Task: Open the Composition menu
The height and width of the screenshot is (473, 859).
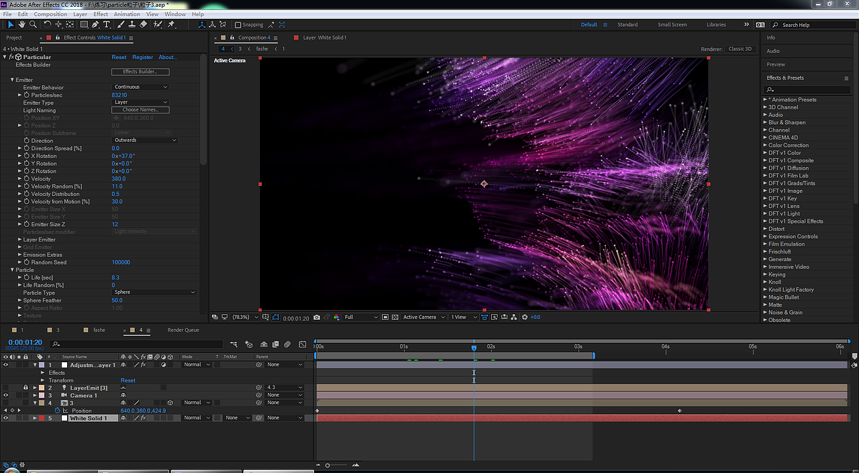Action: pos(50,14)
